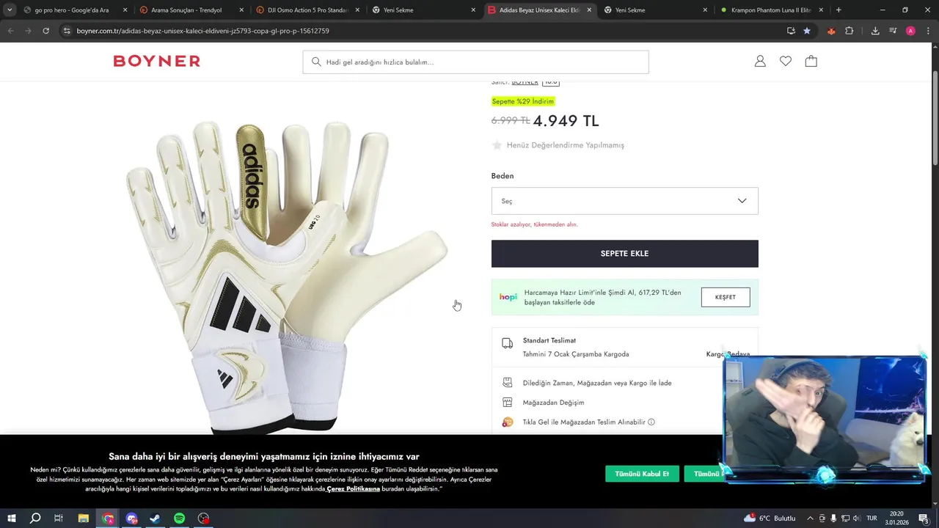939x528 pixels.
Task: Switch to the DJI Osmo Action 5 tab
Action: point(307,10)
